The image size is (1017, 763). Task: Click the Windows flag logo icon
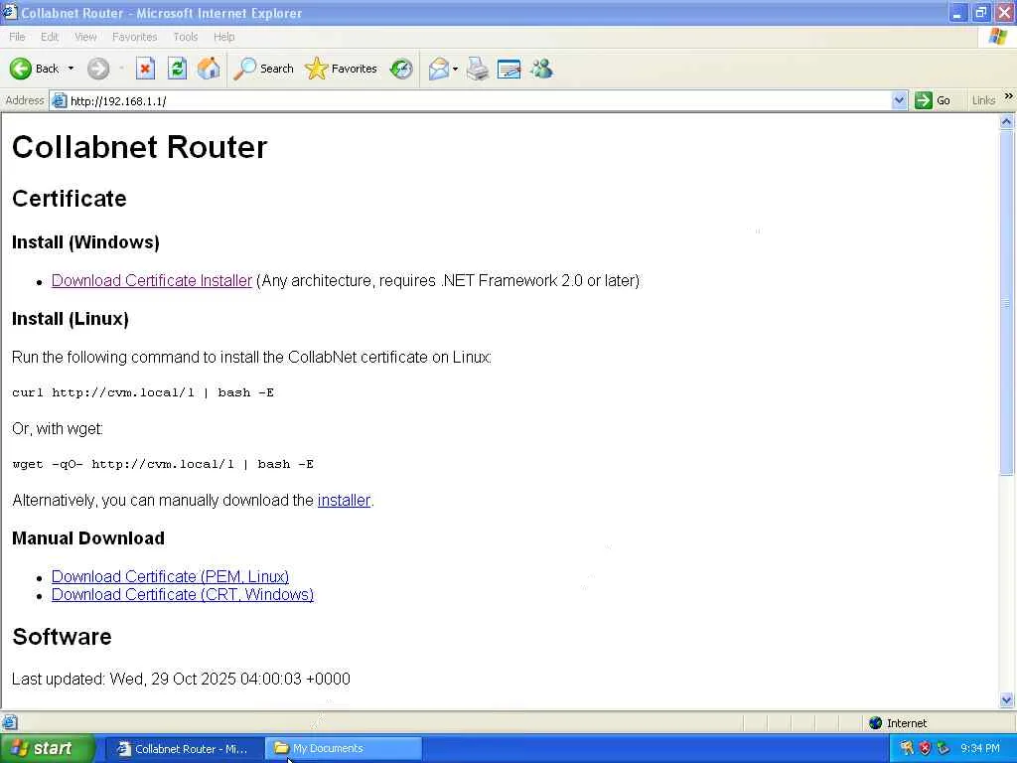pyautogui.click(x=998, y=37)
